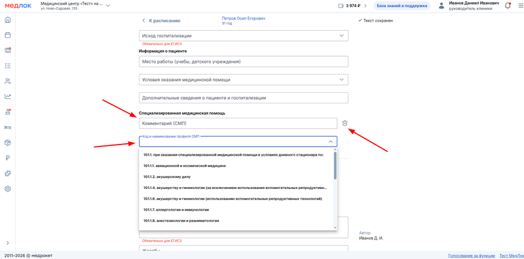Open the hospital bed sidebar icon
This screenshot has width=524, height=259.
click(x=8, y=127)
